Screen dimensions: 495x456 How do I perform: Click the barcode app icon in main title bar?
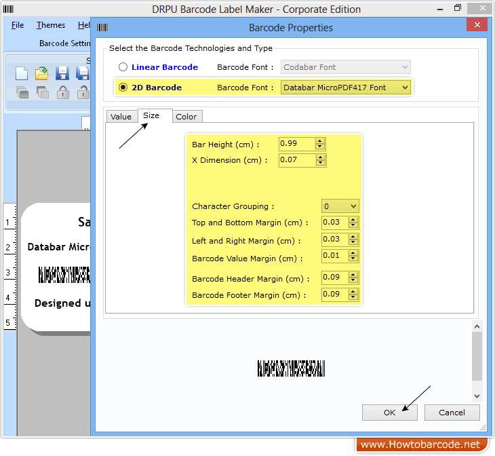pyautogui.click(x=8, y=9)
